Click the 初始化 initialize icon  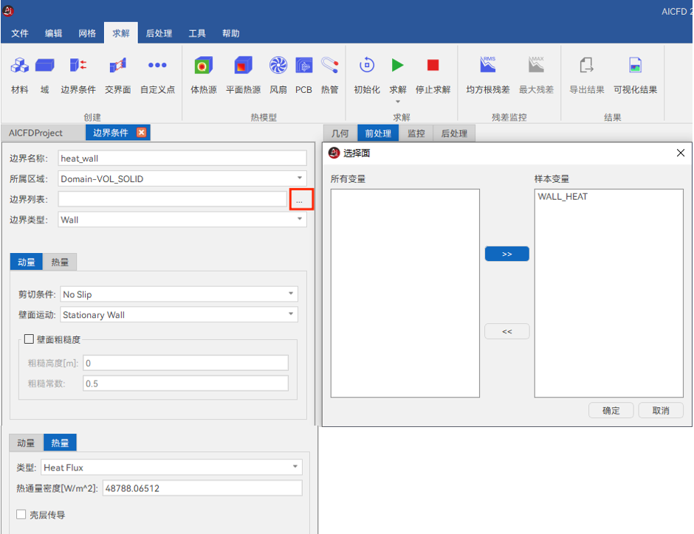pyautogui.click(x=367, y=66)
